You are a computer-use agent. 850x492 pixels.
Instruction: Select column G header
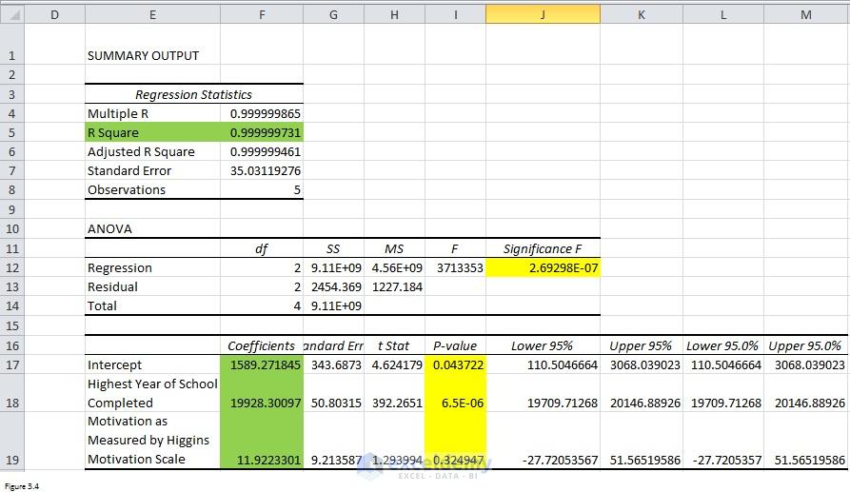[333, 14]
